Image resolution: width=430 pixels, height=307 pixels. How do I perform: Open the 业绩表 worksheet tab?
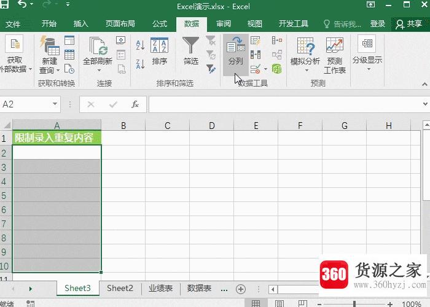pyautogui.click(x=161, y=289)
